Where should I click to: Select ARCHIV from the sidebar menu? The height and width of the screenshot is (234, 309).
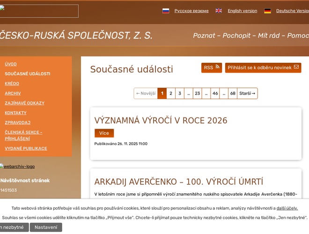(13, 93)
